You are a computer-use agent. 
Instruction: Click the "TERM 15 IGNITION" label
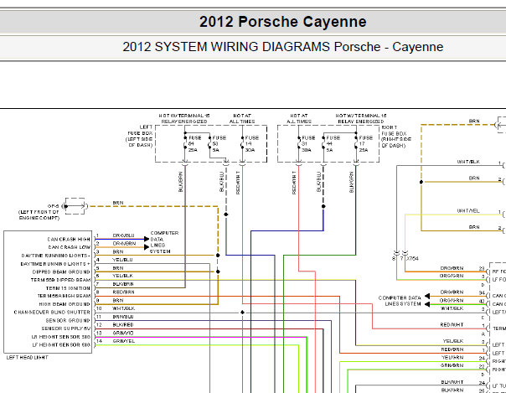point(68,288)
